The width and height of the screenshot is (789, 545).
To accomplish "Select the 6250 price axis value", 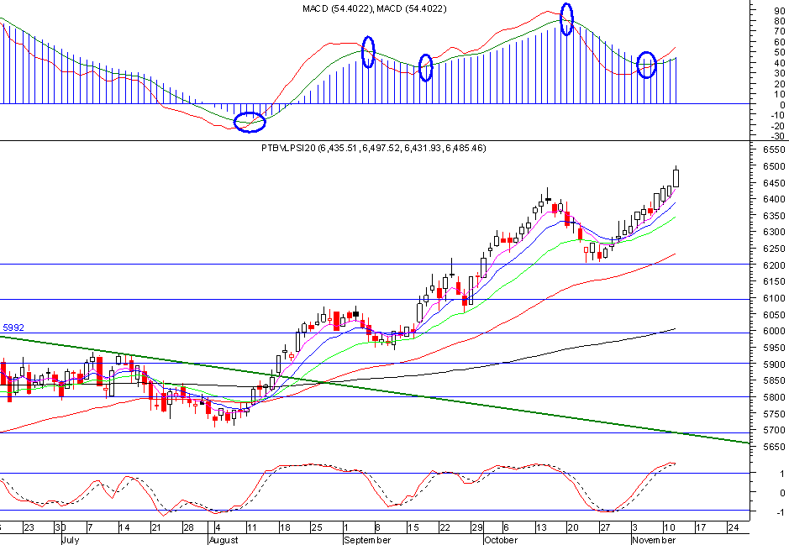I will [774, 249].
